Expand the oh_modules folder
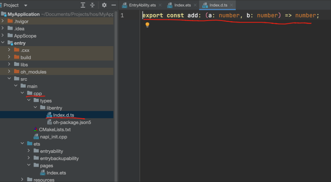 click(x=10, y=72)
